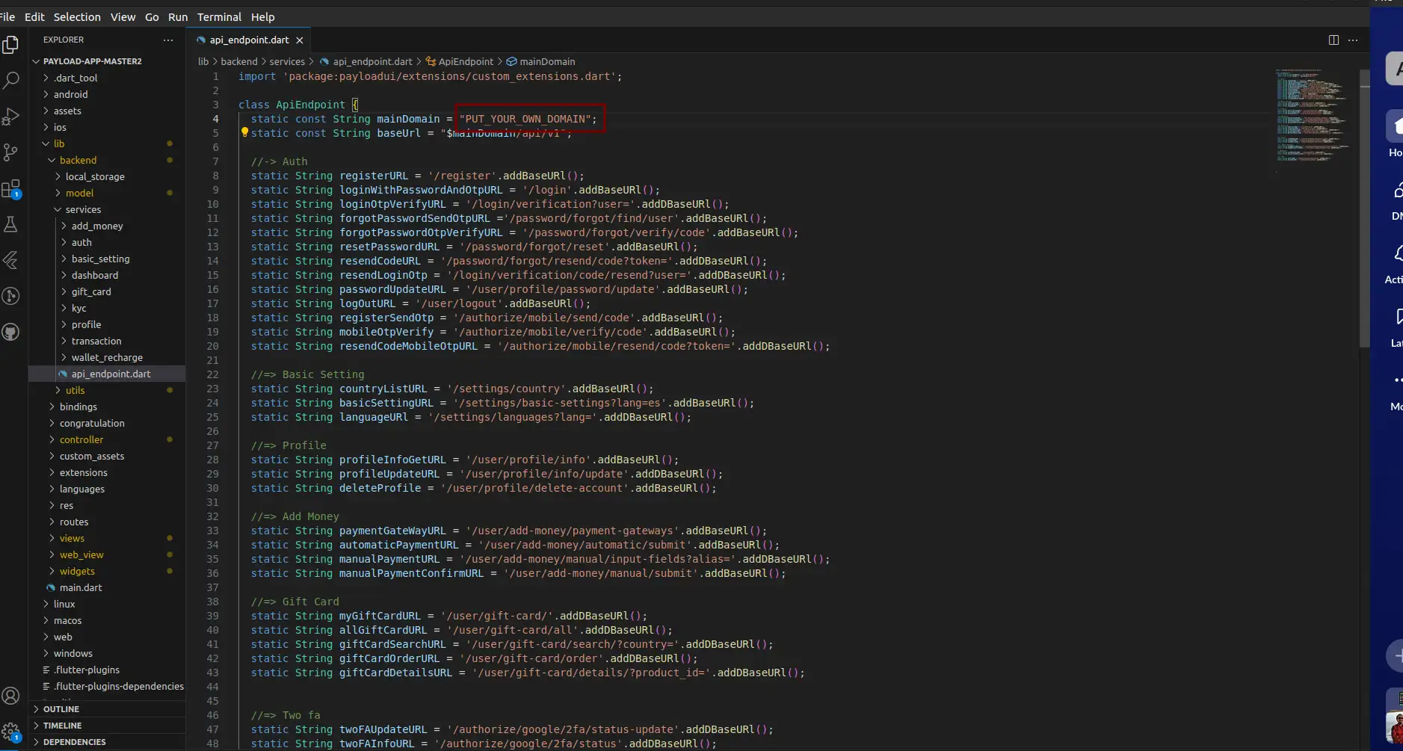Close the api_endpoint.dart tab

click(x=300, y=40)
